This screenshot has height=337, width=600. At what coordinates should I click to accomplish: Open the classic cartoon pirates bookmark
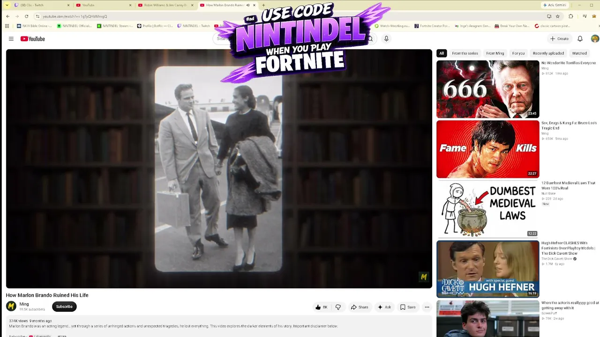[553, 26]
